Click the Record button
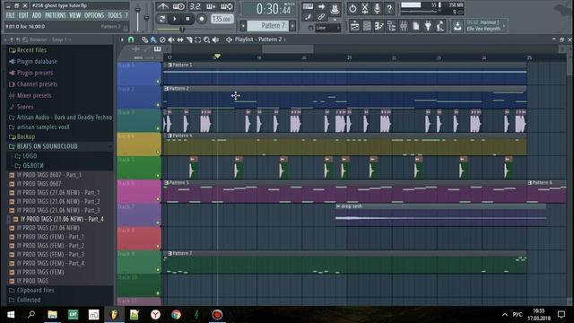574x323 pixels. click(201, 19)
